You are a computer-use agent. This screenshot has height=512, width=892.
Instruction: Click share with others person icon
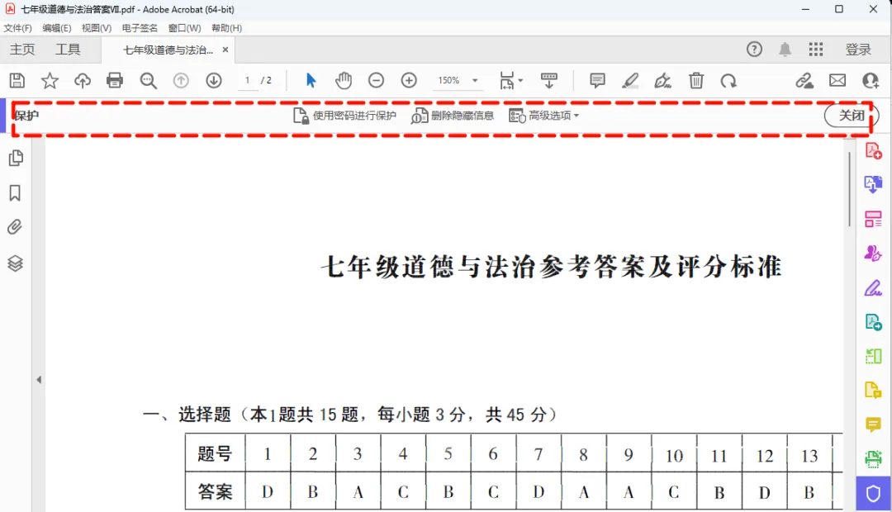(x=871, y=81)
